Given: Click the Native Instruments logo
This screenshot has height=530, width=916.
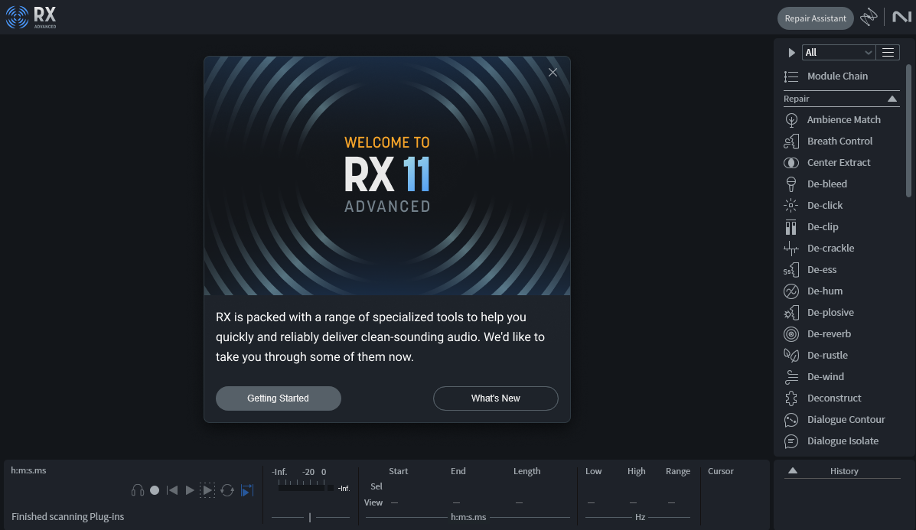Looking at the screenshot, I should click(x=901, y=17).
